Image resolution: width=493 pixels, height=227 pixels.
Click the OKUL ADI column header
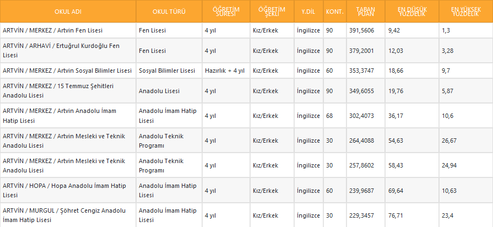point(68,12)
